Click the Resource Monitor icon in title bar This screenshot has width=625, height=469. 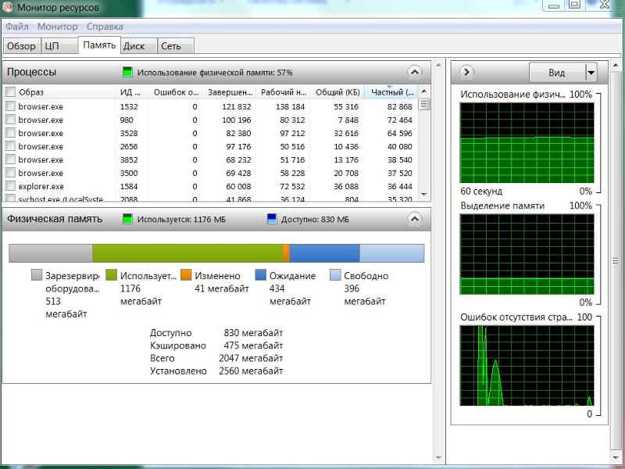pyautogui.click(x=9, y=8)
